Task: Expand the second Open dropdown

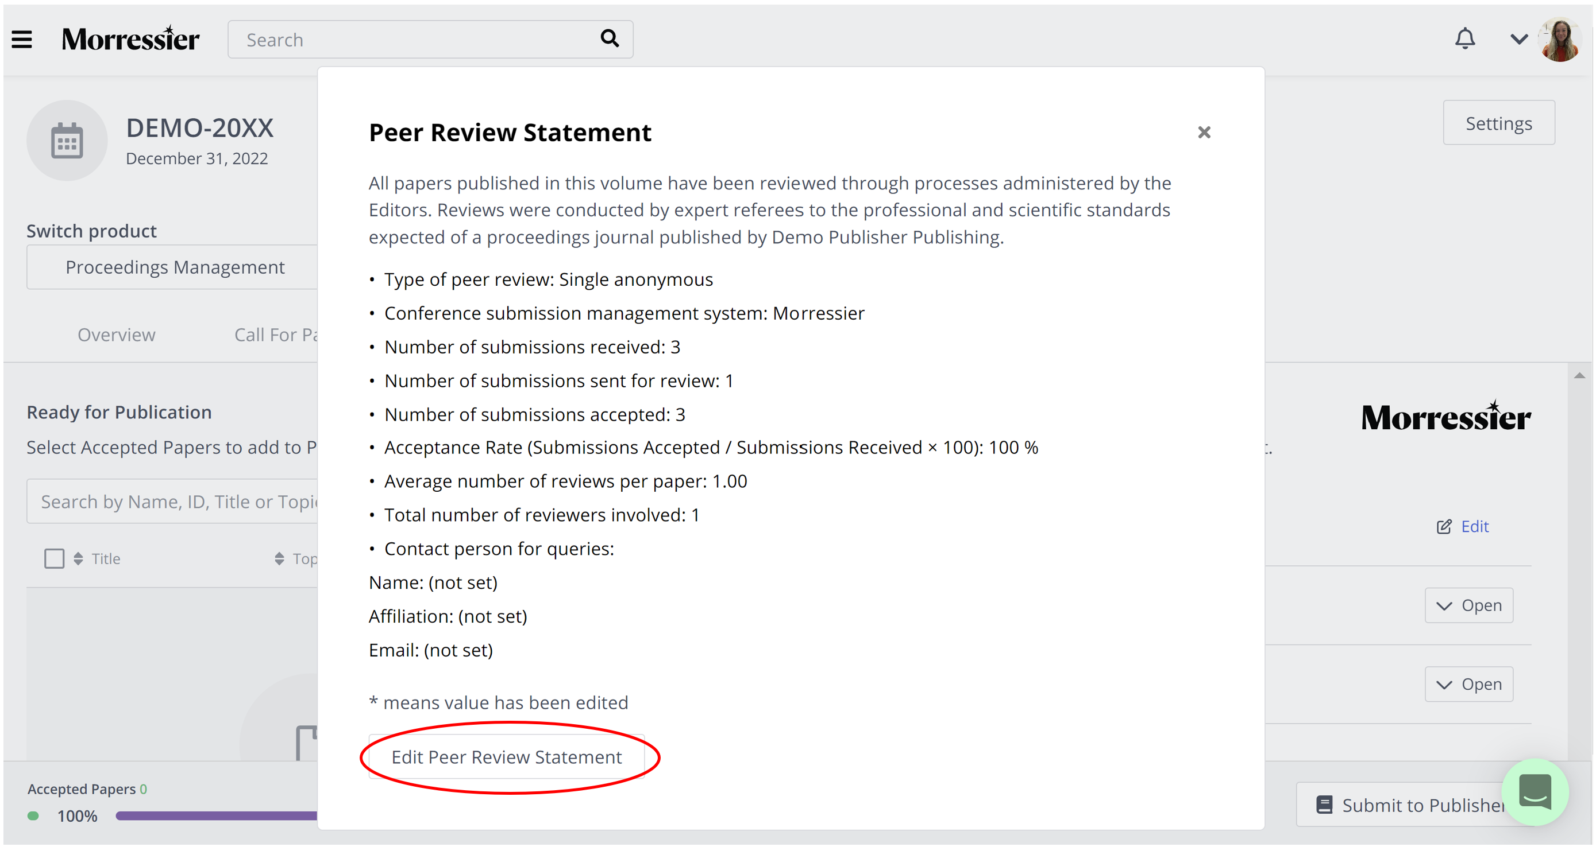Action: 1468,684
